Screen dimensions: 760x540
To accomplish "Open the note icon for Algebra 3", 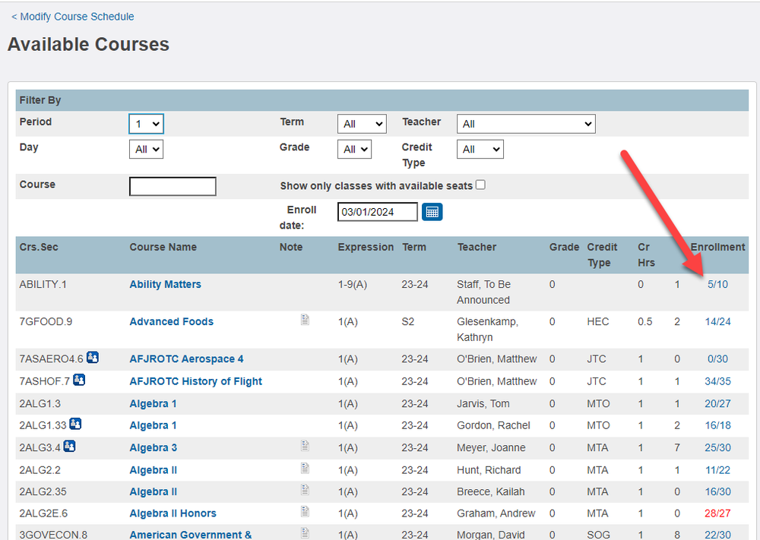I will [305, 446].
